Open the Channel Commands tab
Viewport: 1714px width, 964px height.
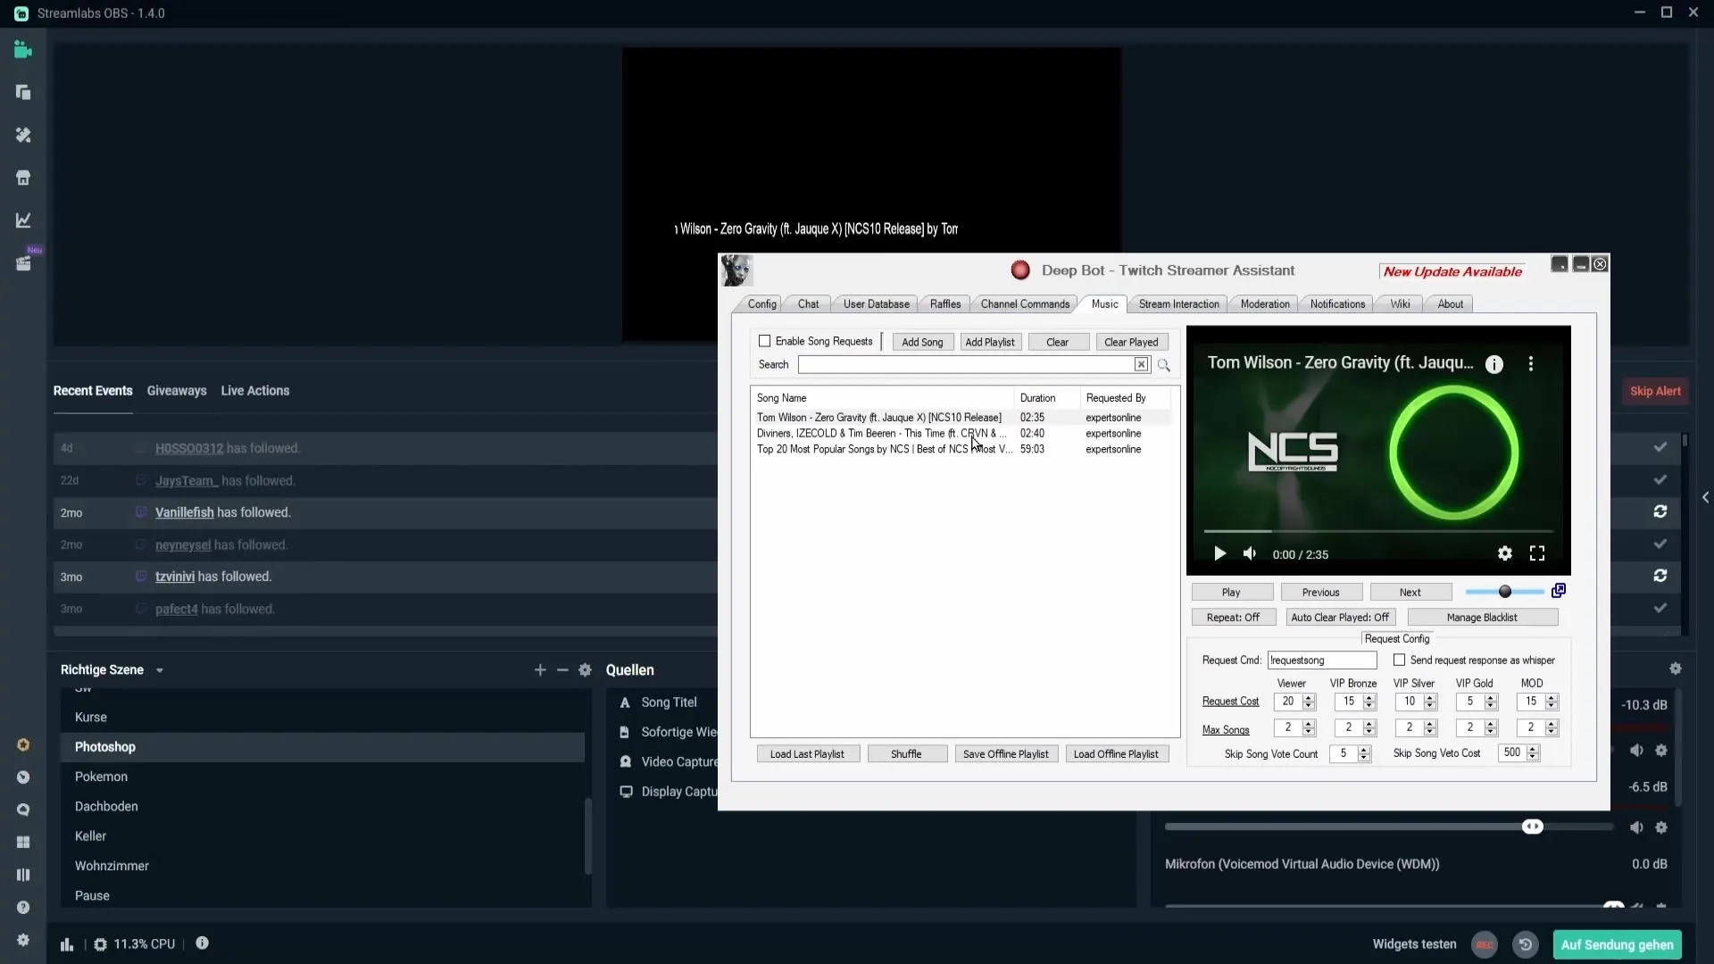1025,304
